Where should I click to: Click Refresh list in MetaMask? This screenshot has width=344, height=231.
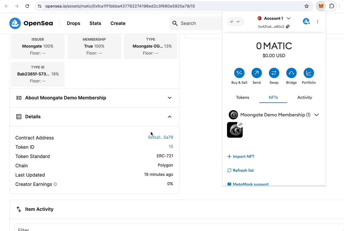tap(241, 170)
